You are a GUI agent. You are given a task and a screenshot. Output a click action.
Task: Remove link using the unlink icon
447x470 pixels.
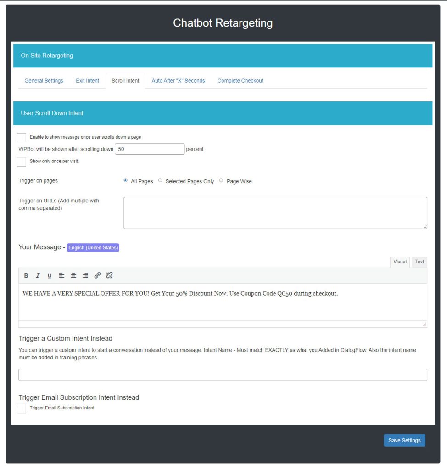tap(109, 275)
